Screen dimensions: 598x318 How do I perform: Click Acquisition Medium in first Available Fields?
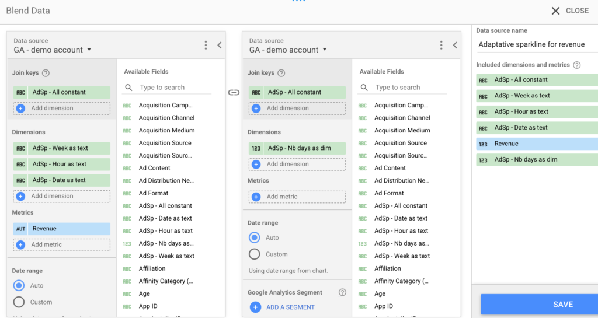click(x=166, y=131)
